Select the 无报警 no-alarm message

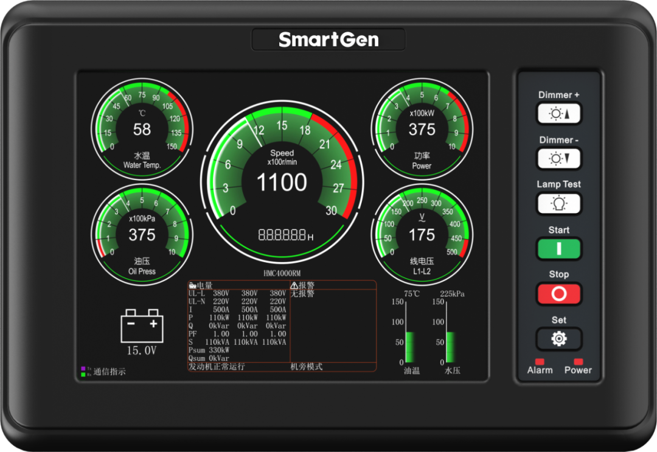(x=302, y=293)
